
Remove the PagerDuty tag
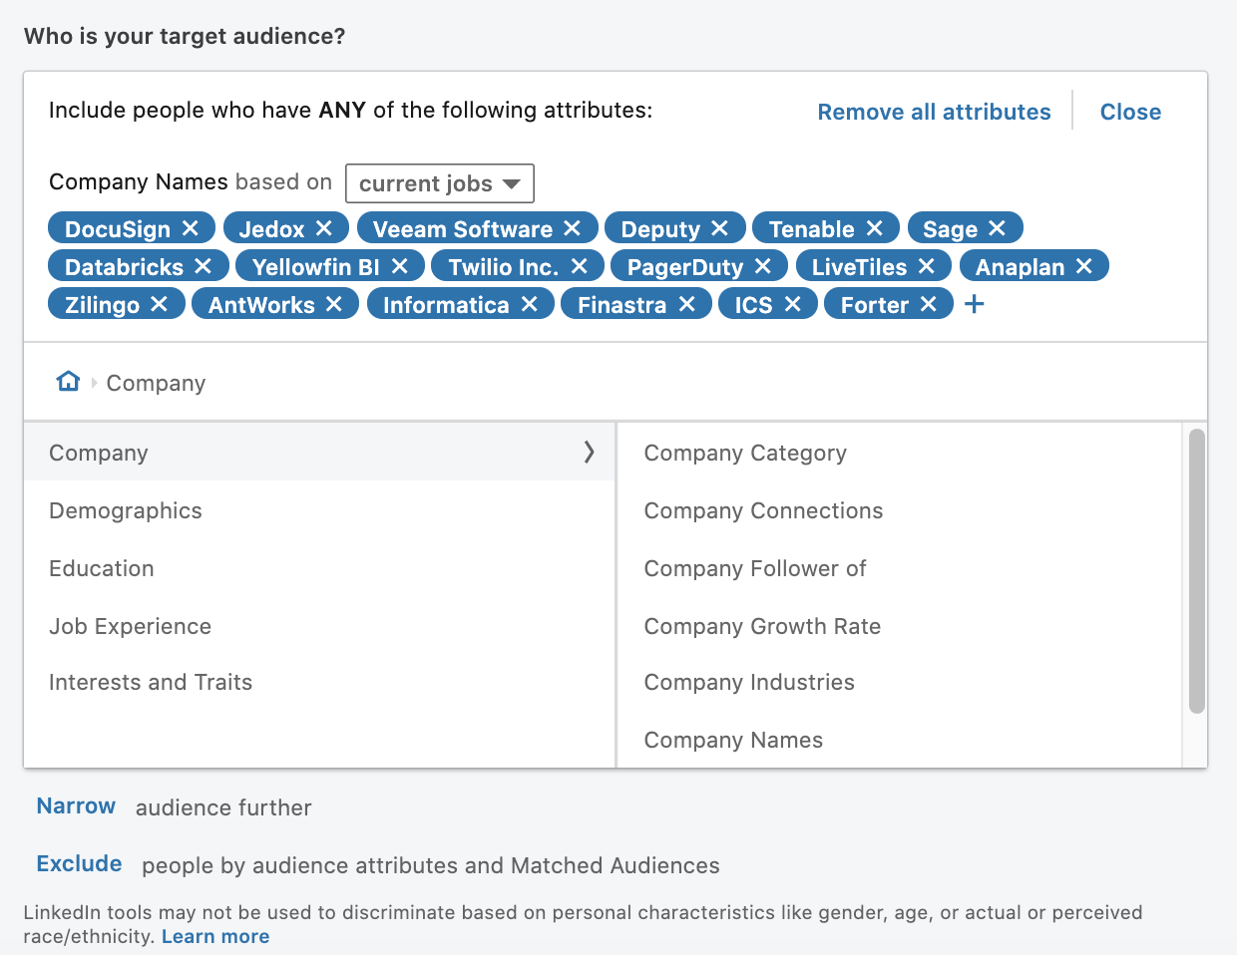[763, 266]
